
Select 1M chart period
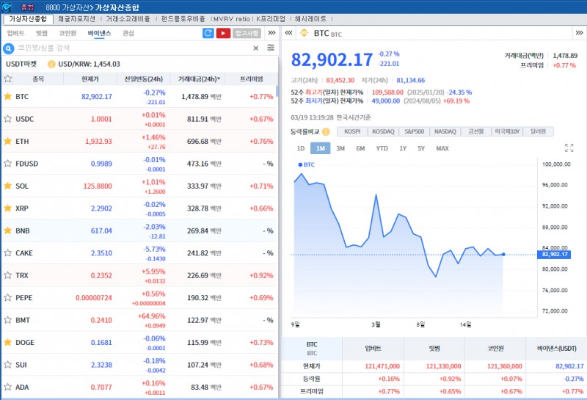pos(321,148)
